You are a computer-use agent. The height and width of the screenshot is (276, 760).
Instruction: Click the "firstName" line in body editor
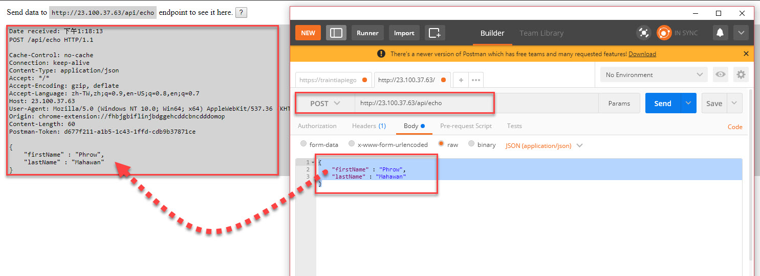[x=368, y=169]
